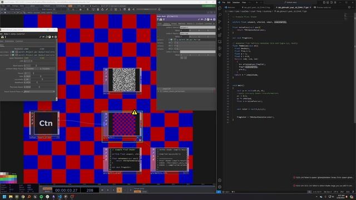The height and width of the screenshot is (200, 356).
Task: Select Loop in Range Limit
Action: (x=137, y=192)
